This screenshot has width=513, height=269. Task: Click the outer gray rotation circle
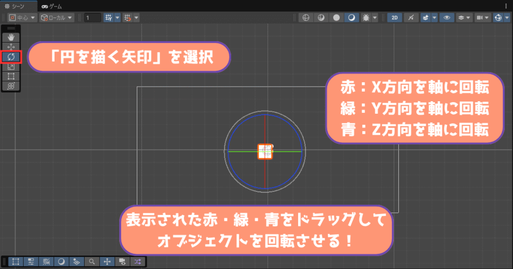click(236, 123)
